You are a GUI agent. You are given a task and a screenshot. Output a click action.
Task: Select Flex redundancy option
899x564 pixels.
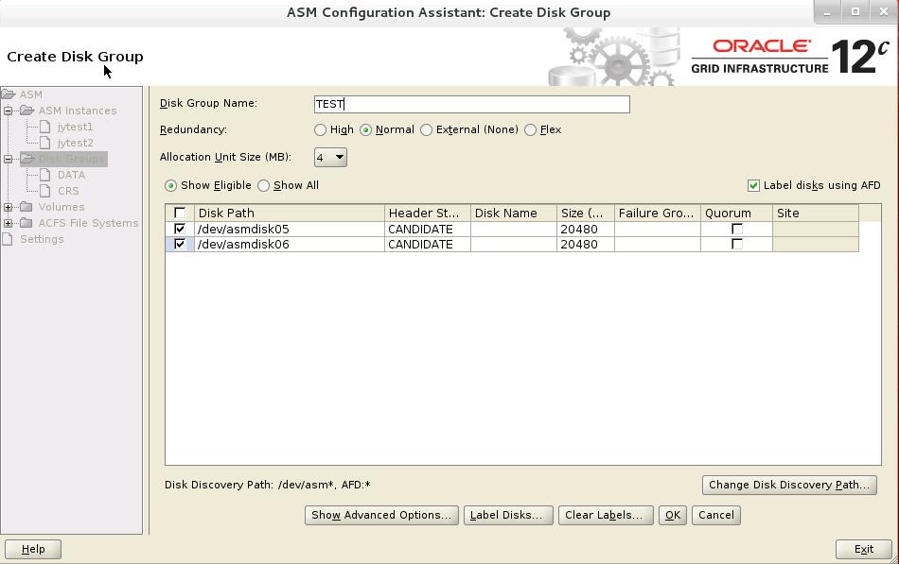pyautogui.click(x=530, y=130)
